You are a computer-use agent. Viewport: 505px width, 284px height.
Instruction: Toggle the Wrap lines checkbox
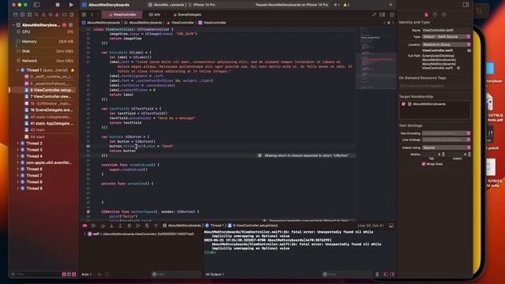tap(424, 164)
